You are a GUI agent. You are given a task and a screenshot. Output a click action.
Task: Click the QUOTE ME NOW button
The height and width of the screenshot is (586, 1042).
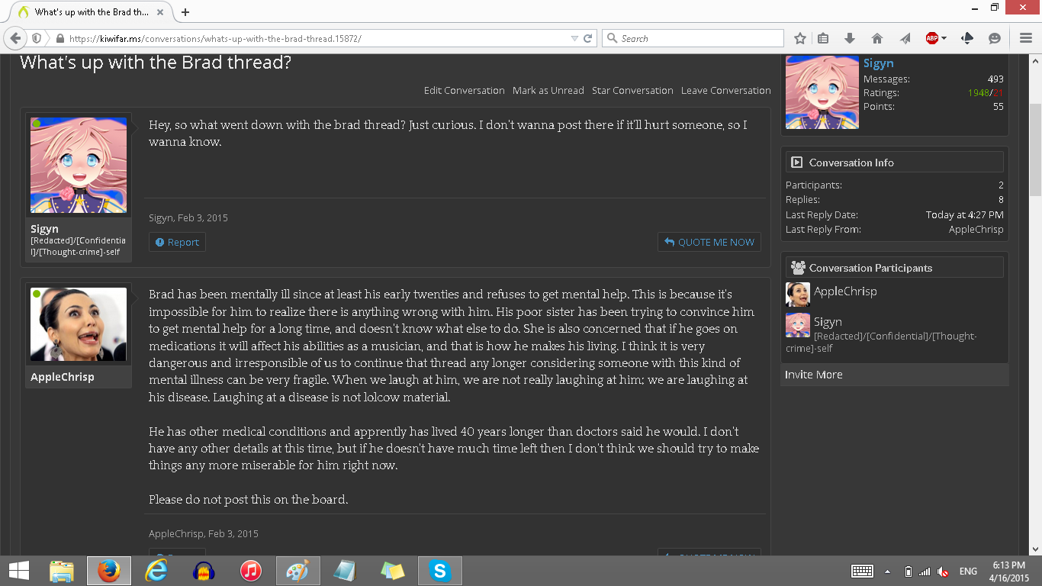[709, 242]
